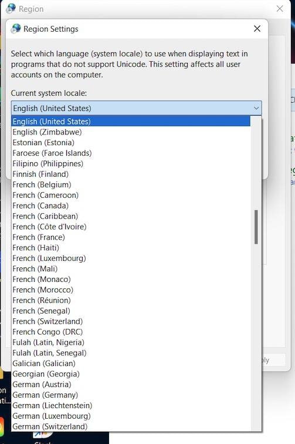Pick German (Switzerland) at list bottom
The height and width of the screenshot is (444, 295).
pos(131,426)
